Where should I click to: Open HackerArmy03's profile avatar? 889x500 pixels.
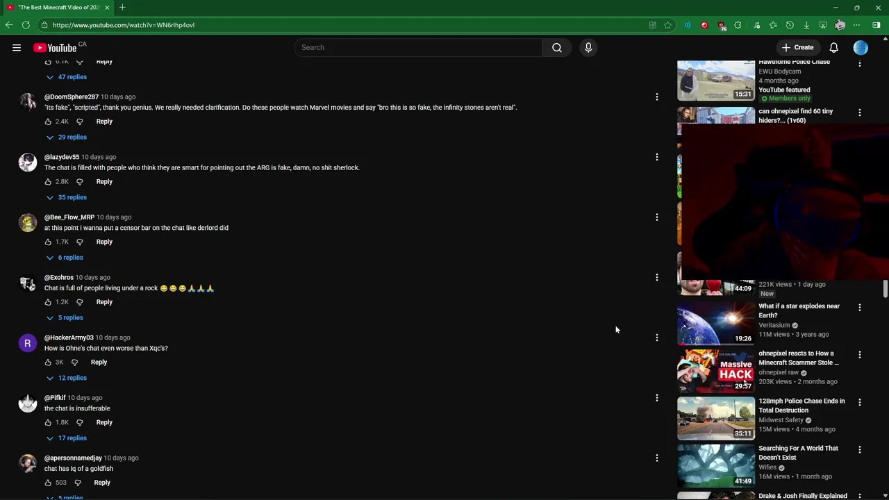click(x=28, y=343)
